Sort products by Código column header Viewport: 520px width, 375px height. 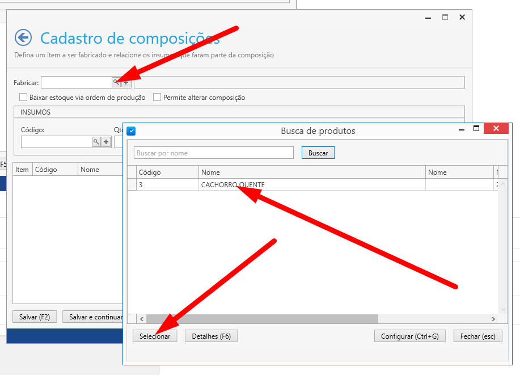167,172
